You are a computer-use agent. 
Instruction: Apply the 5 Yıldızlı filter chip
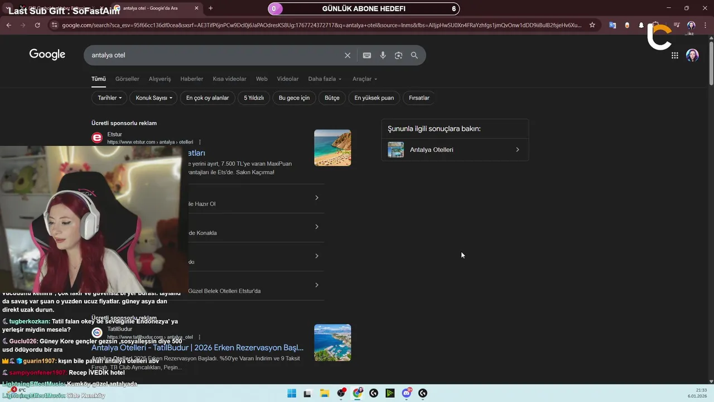pyautogui.click(x=254, y=98)
